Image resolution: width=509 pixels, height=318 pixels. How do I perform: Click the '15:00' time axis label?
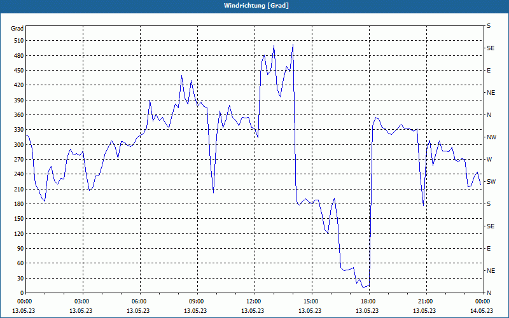click(312, 301)
